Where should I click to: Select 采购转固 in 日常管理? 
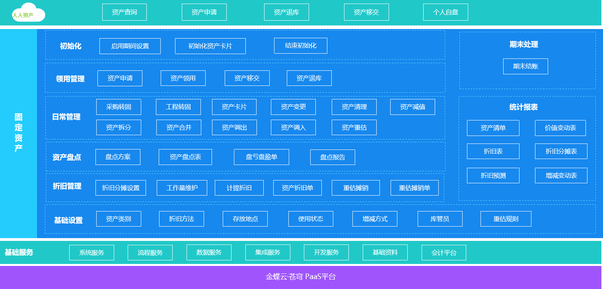click(119, 107)
